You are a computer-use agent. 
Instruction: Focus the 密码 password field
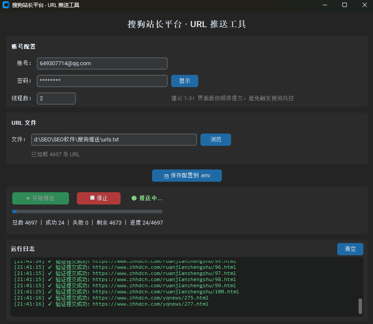(x=102, y=81)
